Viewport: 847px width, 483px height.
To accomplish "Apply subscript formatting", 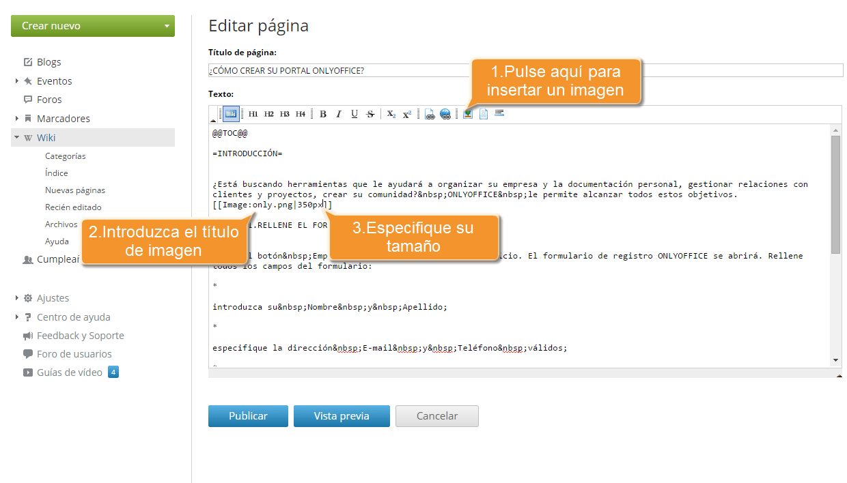I will 391,115.
